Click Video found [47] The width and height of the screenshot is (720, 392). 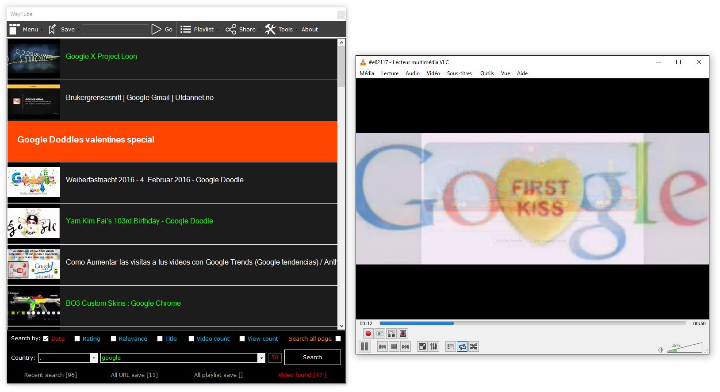click(302, 375)
